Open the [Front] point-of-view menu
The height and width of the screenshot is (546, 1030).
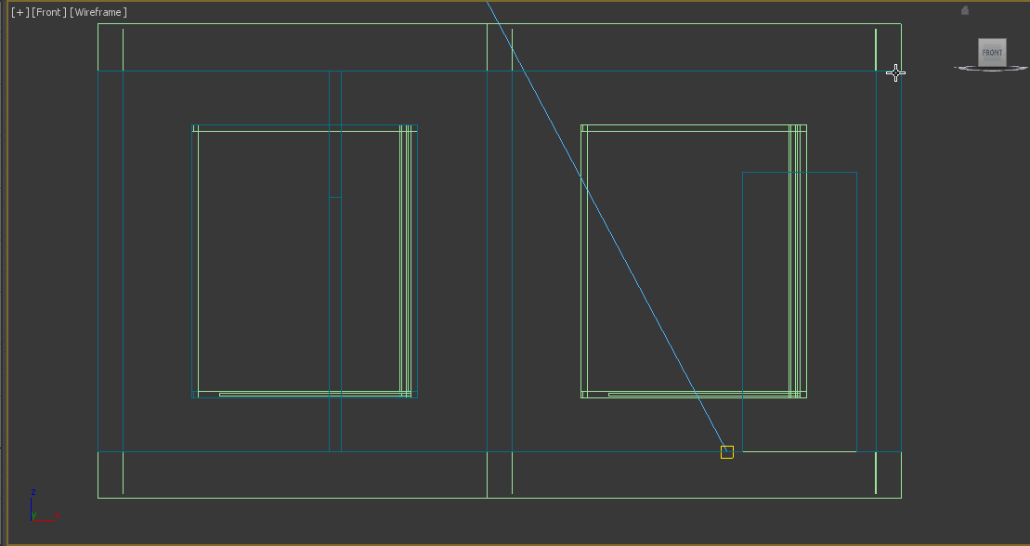[48, 12]
